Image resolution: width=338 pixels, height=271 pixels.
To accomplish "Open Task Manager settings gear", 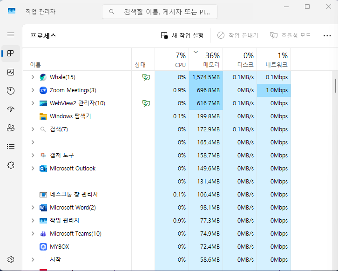I will 11,259.
